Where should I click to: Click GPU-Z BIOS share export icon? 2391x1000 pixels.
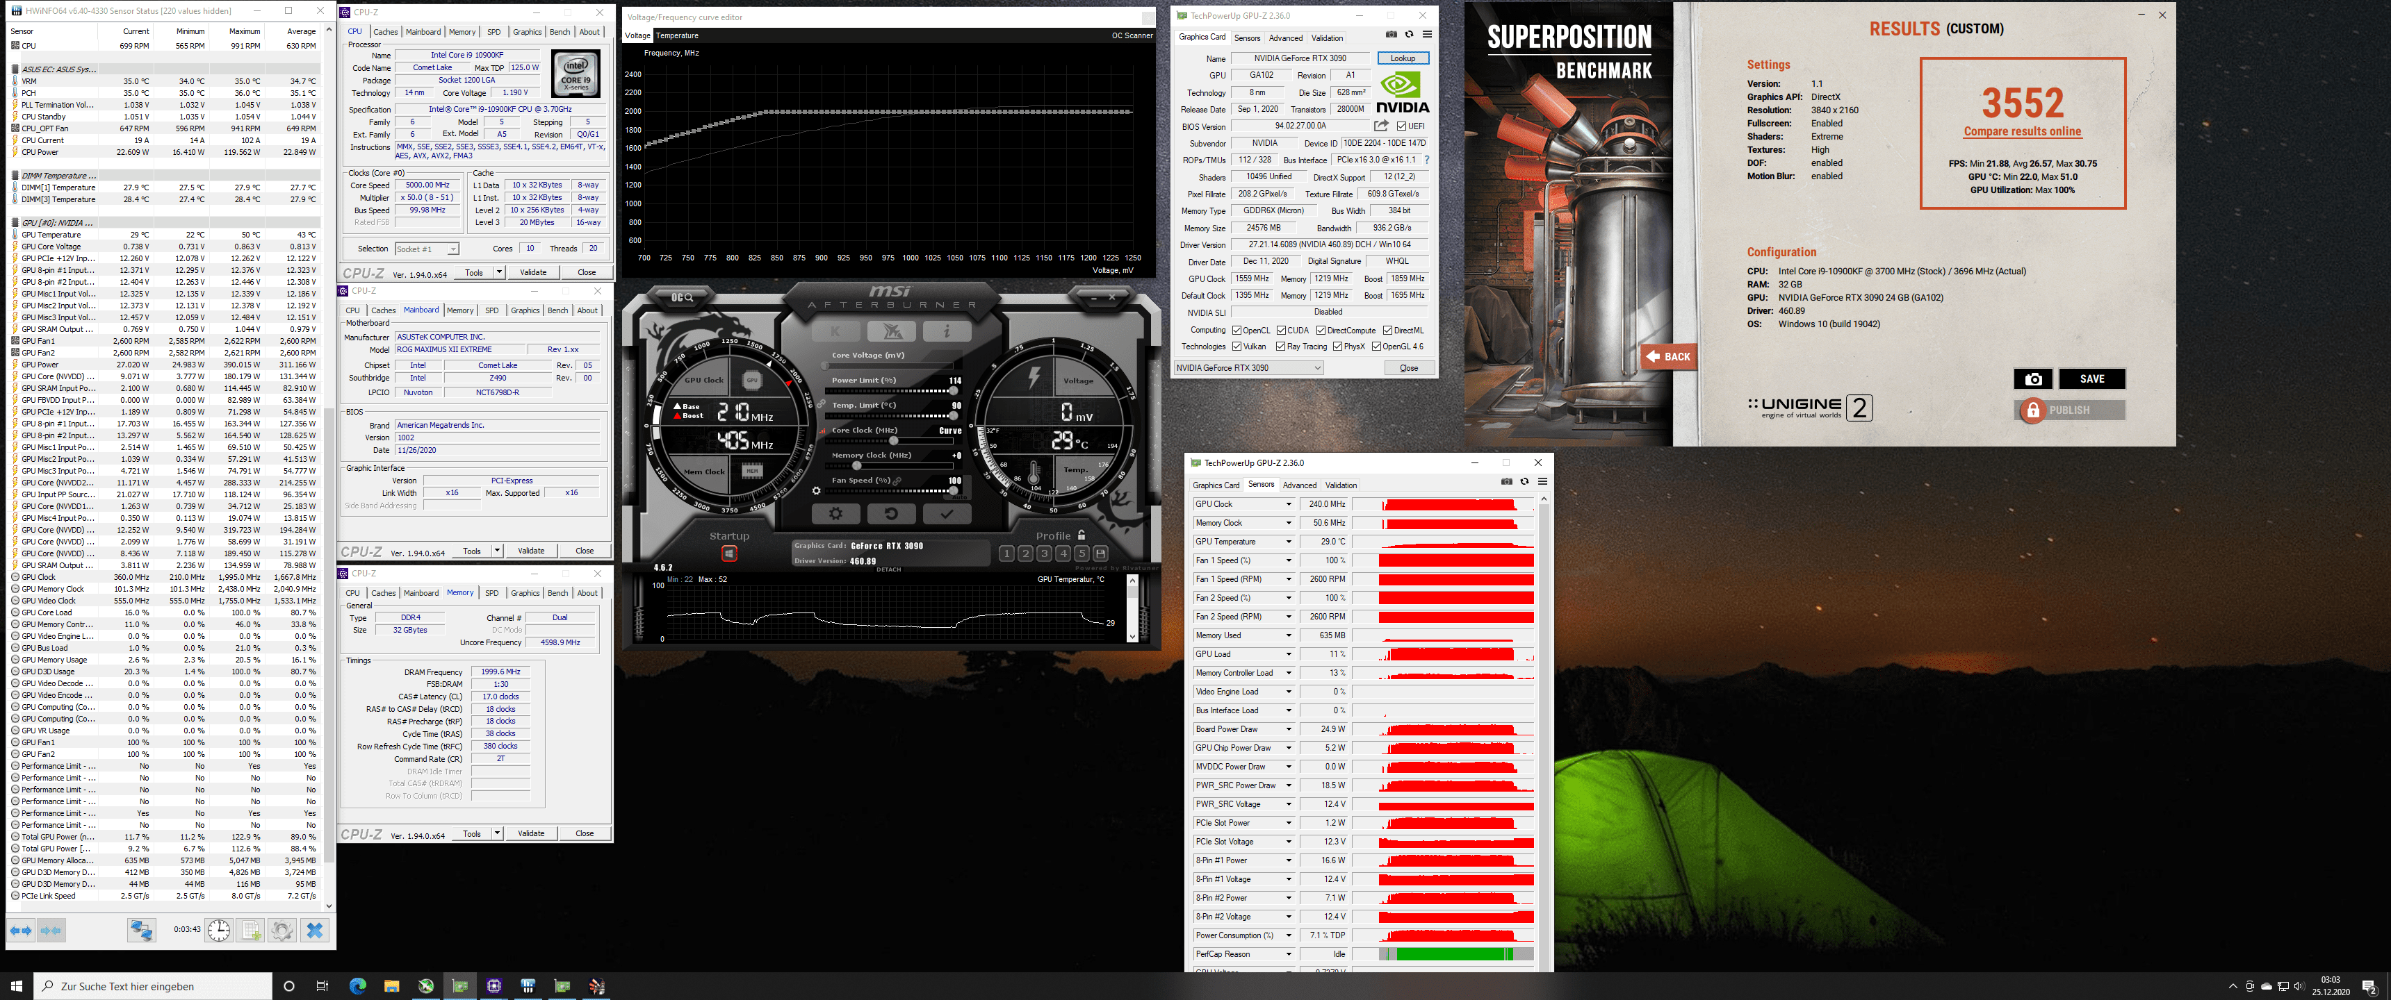click(1381, 126)
